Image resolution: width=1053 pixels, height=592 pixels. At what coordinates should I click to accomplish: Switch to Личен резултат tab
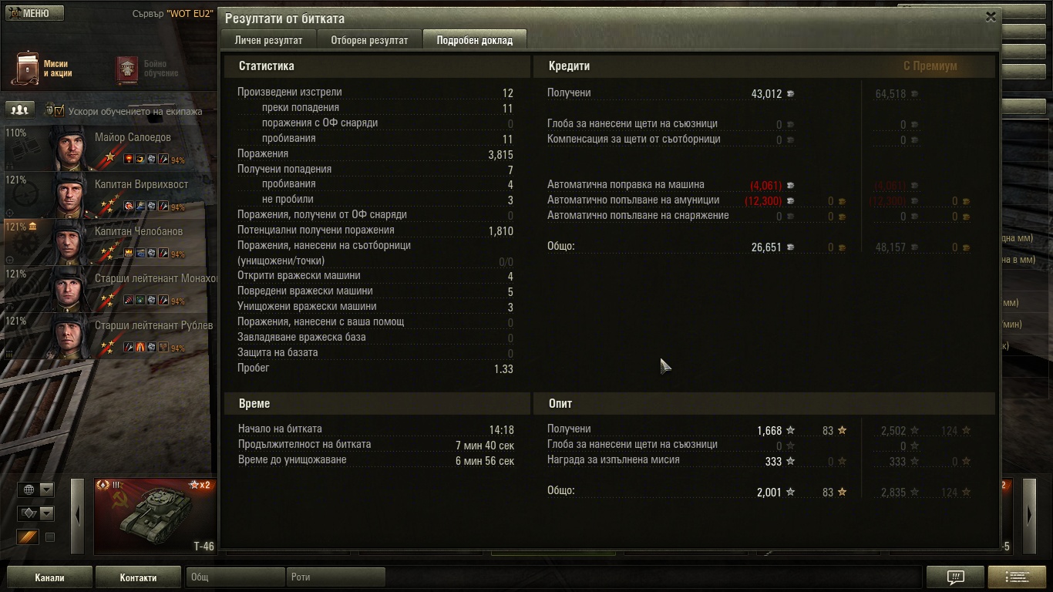pos(269,40)
